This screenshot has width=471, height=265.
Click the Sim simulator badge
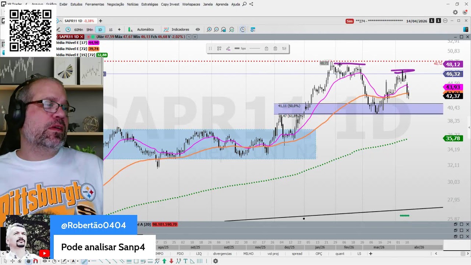[x=350, y=21]
